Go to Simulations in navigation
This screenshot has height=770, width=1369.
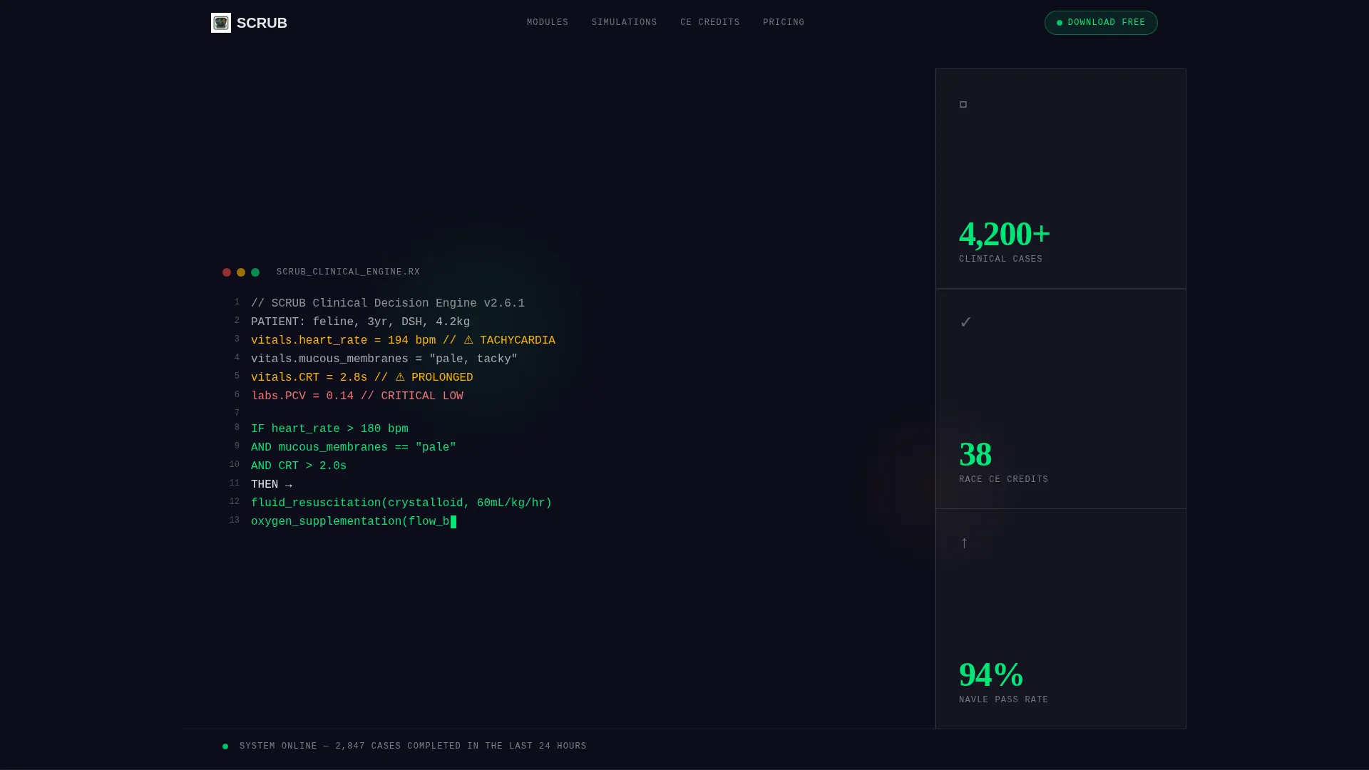coord(625,23)
